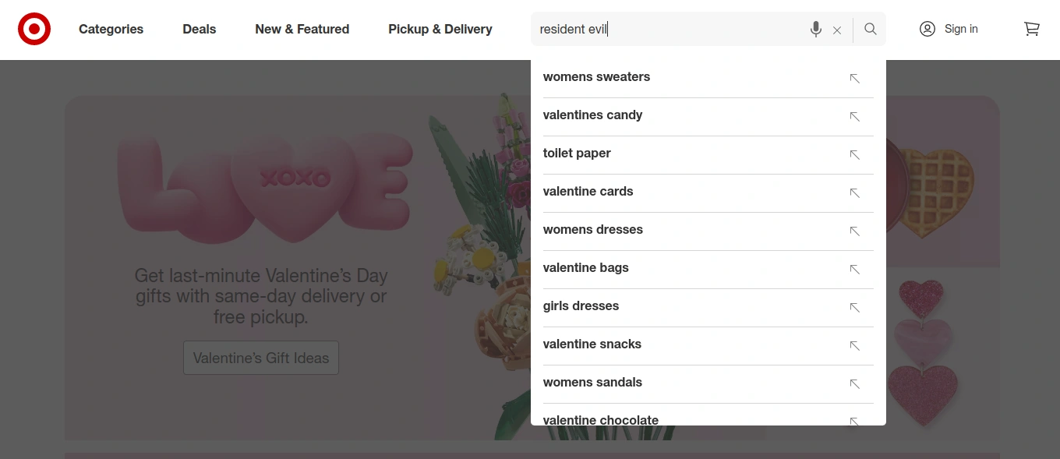Open the New & Featured menu
1060x459 pixels.
tap(302, 29)
